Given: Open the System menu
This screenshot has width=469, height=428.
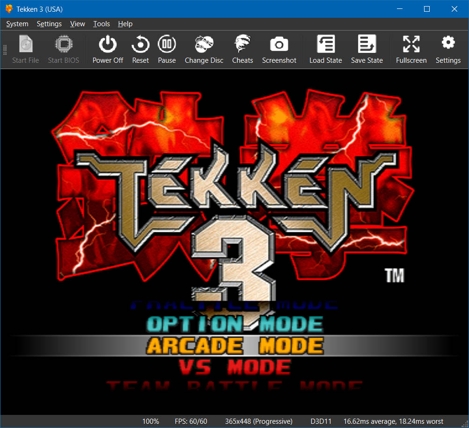Looking at the screenshot, I should click(17, 24).
